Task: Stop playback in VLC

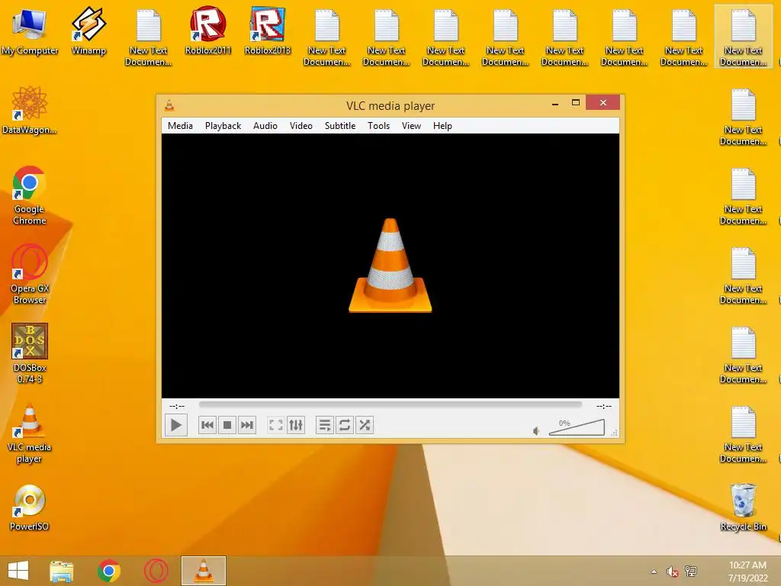Action: pyautogui.click(x=227, y=425)
